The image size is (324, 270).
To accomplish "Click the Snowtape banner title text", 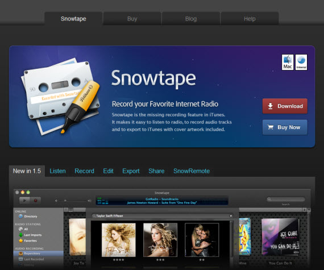I will coord(153,79).
